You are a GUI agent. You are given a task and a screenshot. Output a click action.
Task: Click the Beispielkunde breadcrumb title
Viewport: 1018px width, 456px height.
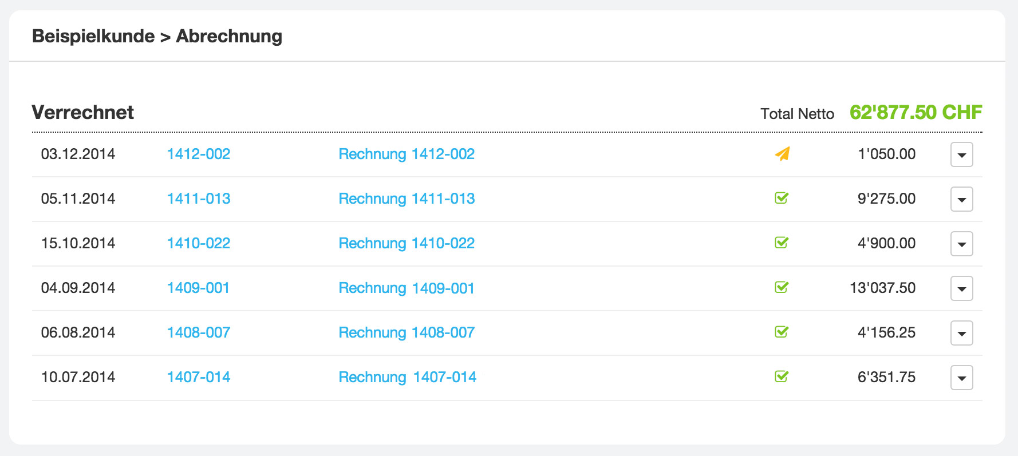pyautogui.click(x=93, y=36)
